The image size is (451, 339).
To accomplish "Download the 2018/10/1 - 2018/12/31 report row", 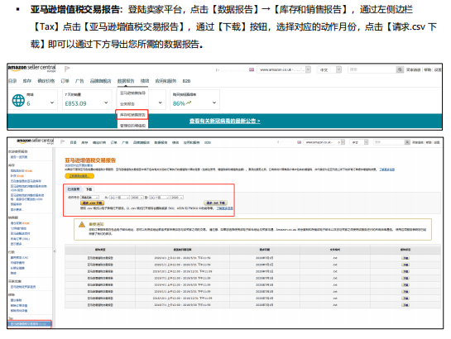I will click(x=405, y=298).
